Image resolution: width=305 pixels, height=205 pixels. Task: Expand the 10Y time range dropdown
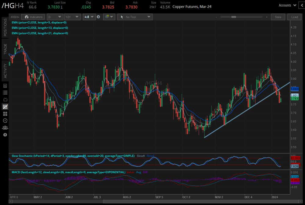[73, 17]
